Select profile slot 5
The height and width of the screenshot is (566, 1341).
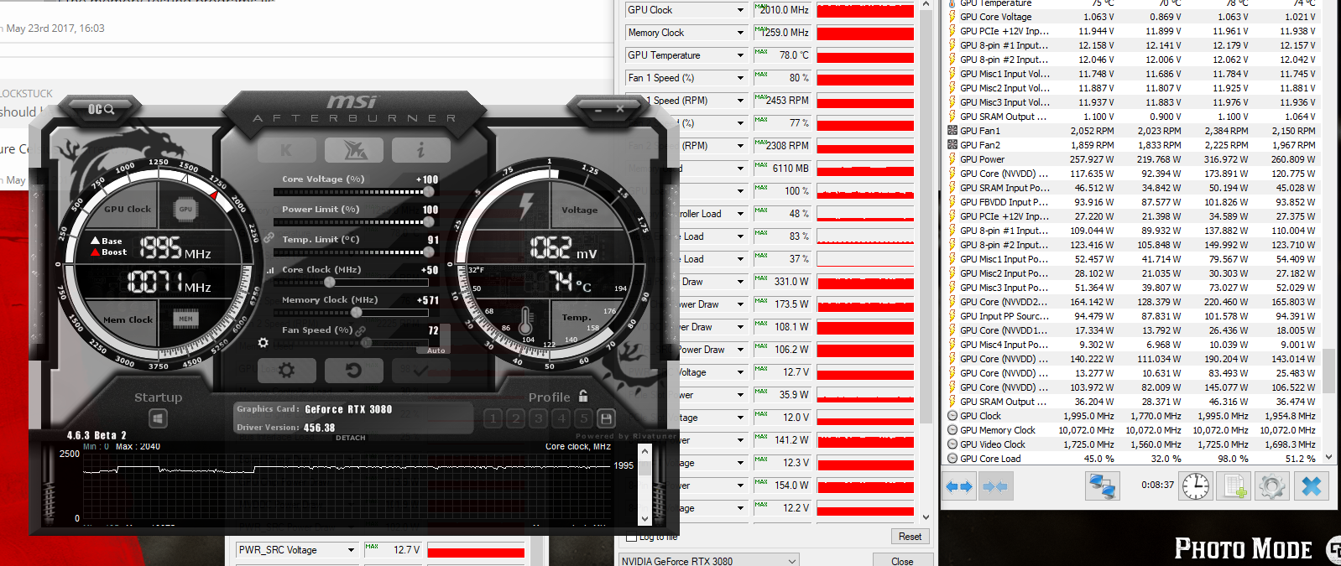[x=584, y=418]
